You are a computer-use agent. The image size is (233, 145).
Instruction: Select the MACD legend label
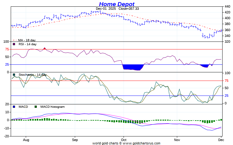(x=23, y=107)
